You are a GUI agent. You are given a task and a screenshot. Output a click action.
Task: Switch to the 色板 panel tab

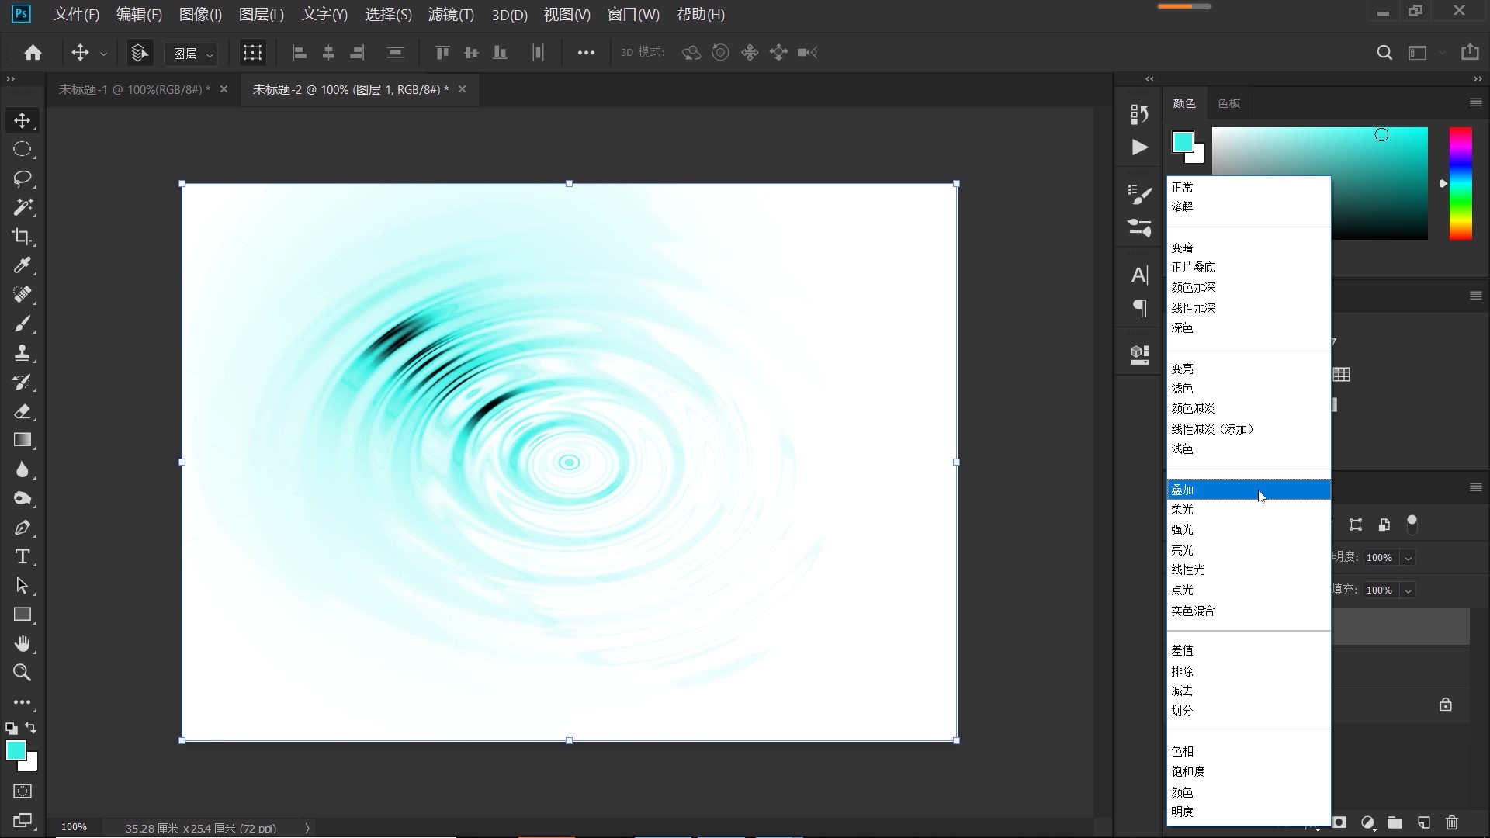point(1228,103)
